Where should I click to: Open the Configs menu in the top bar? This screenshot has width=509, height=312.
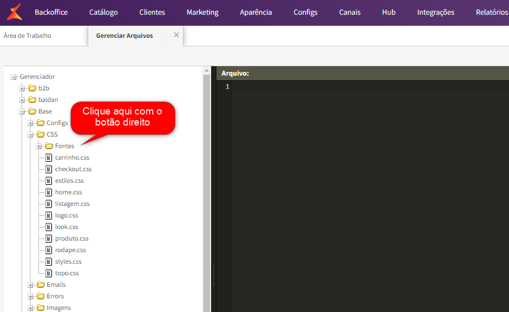click(x=306, y=12)
